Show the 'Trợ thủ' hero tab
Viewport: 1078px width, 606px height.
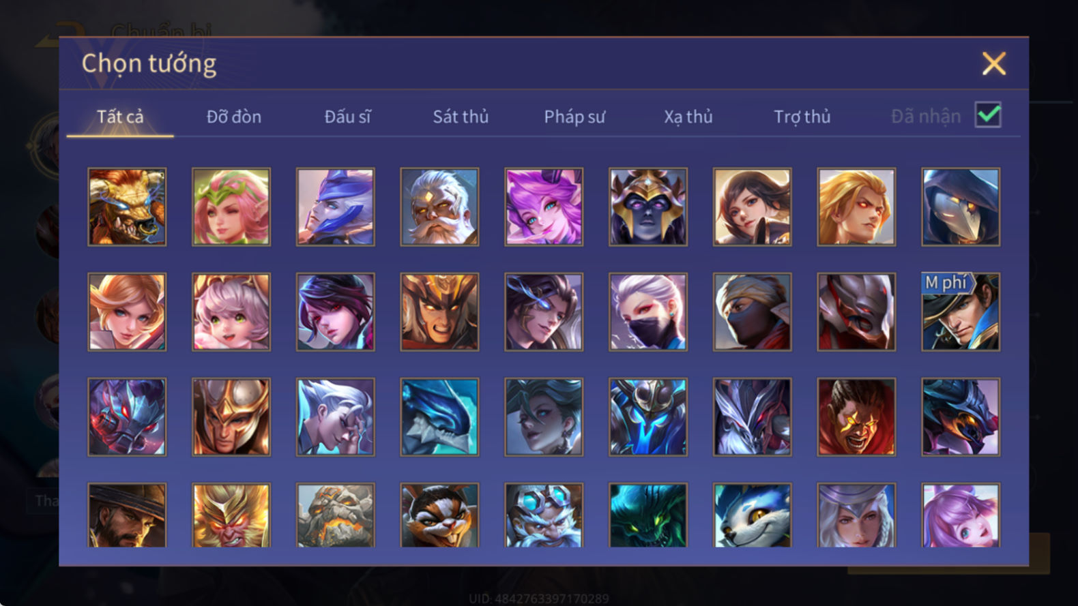[802, 117]
